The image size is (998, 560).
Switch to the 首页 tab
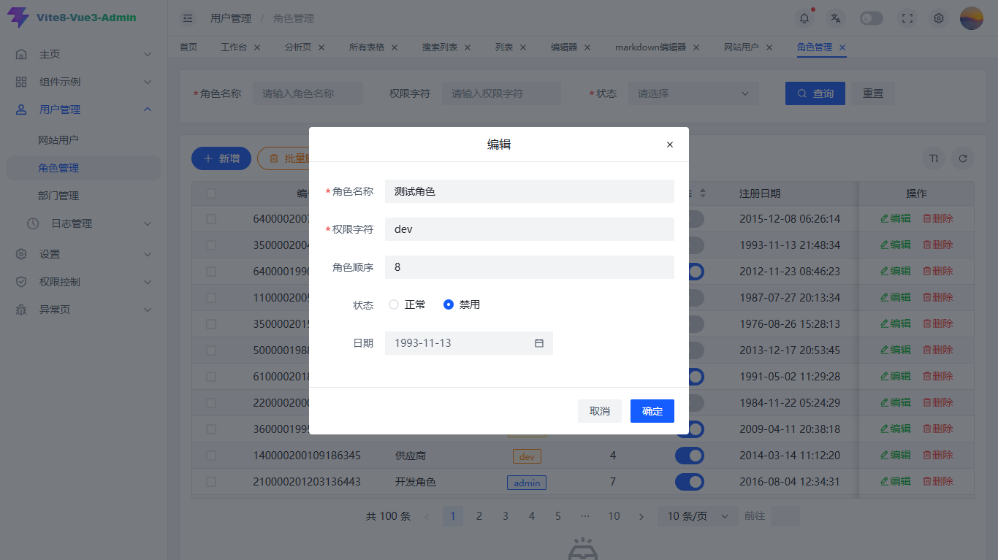point(188,47)
